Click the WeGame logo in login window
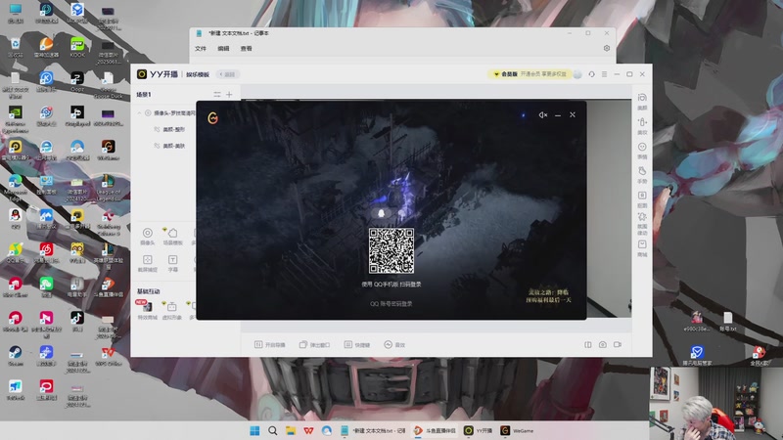 point(212,117)
